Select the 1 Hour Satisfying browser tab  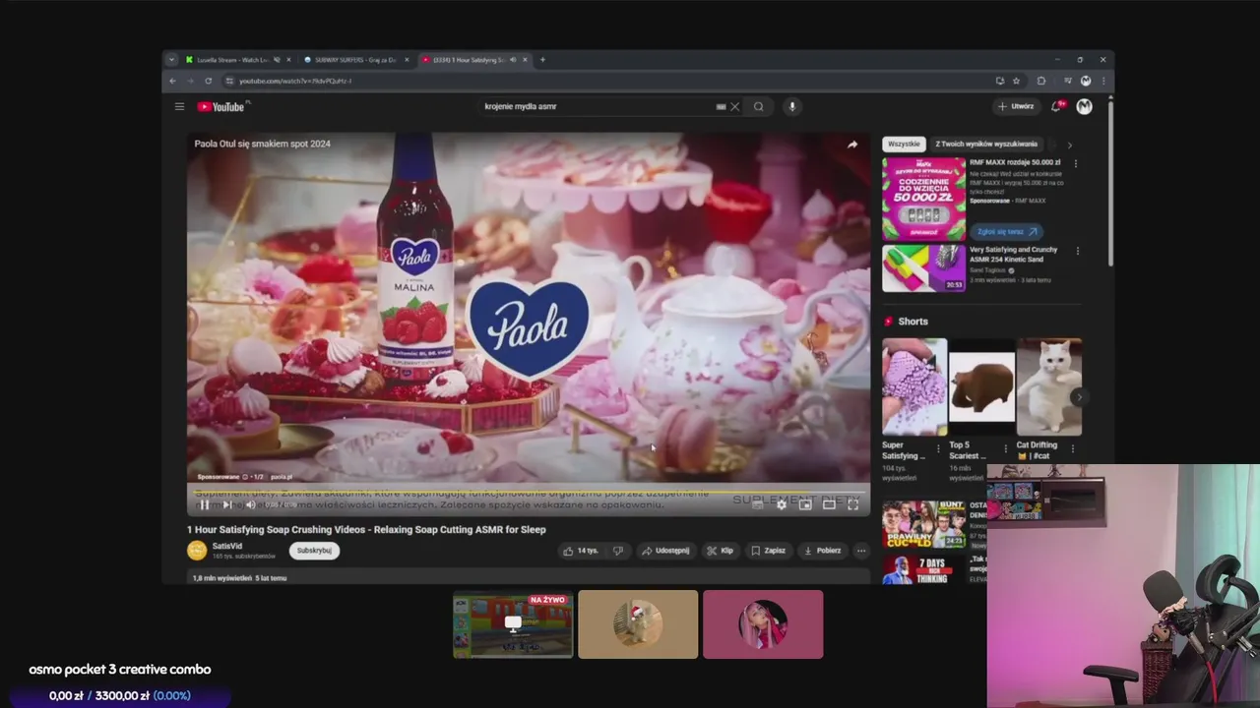(x=475, y=60)
